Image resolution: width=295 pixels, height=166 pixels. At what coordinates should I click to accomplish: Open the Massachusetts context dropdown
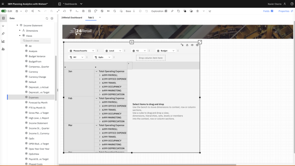pyautogui.click(x=82, y=51)
